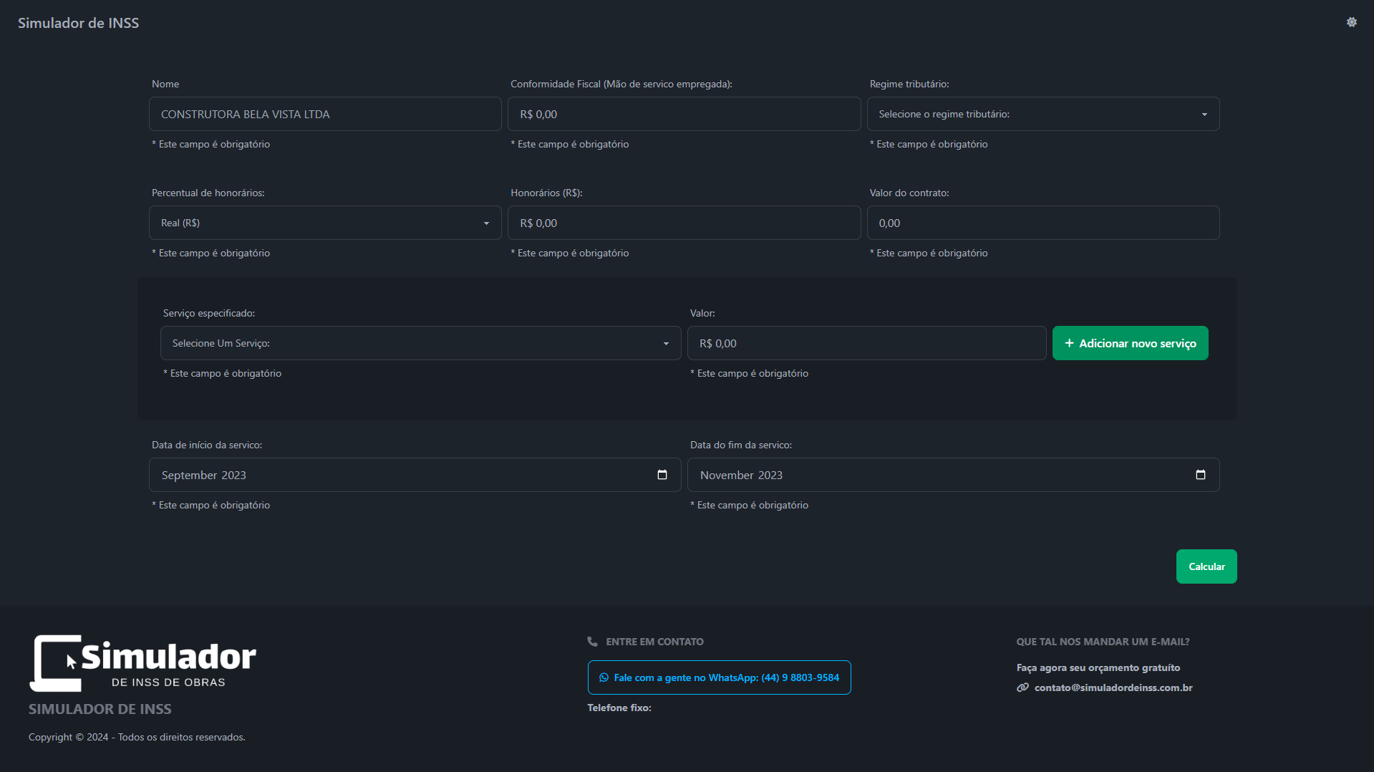Open the WhatsApp contact link
The width and height of the screenshot is (1374, 772).
719,677
